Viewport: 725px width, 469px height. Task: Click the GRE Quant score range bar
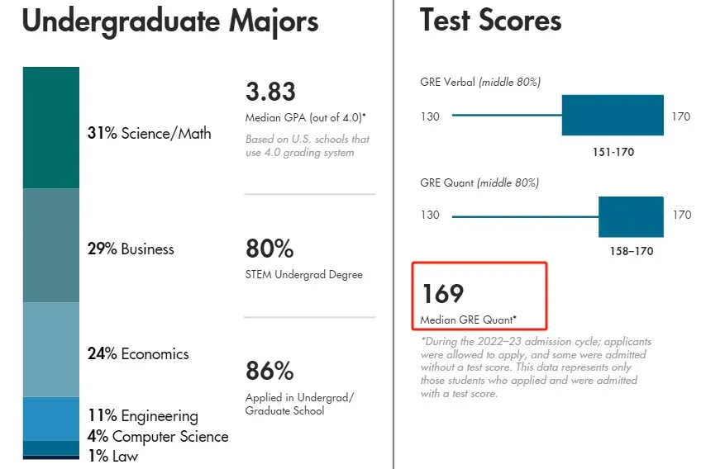point(631,216)
